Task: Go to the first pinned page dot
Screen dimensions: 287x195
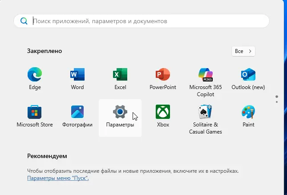Action: [277, 97]
